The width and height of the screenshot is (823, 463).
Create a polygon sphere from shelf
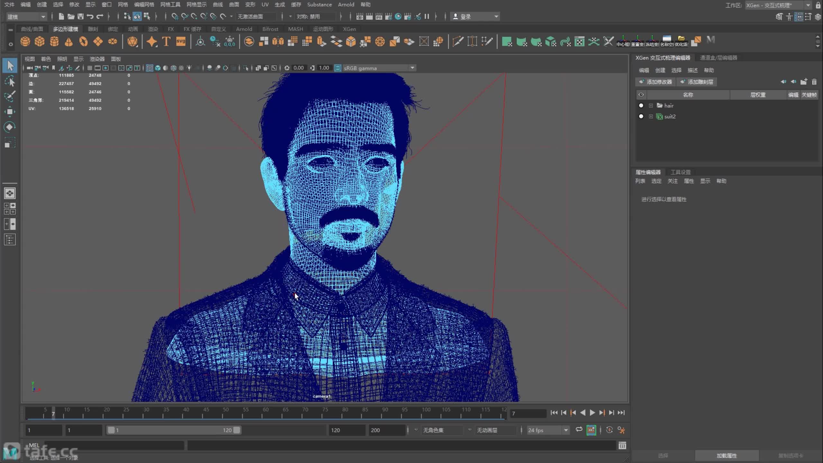pyautogui.click(x=25, y=42)
